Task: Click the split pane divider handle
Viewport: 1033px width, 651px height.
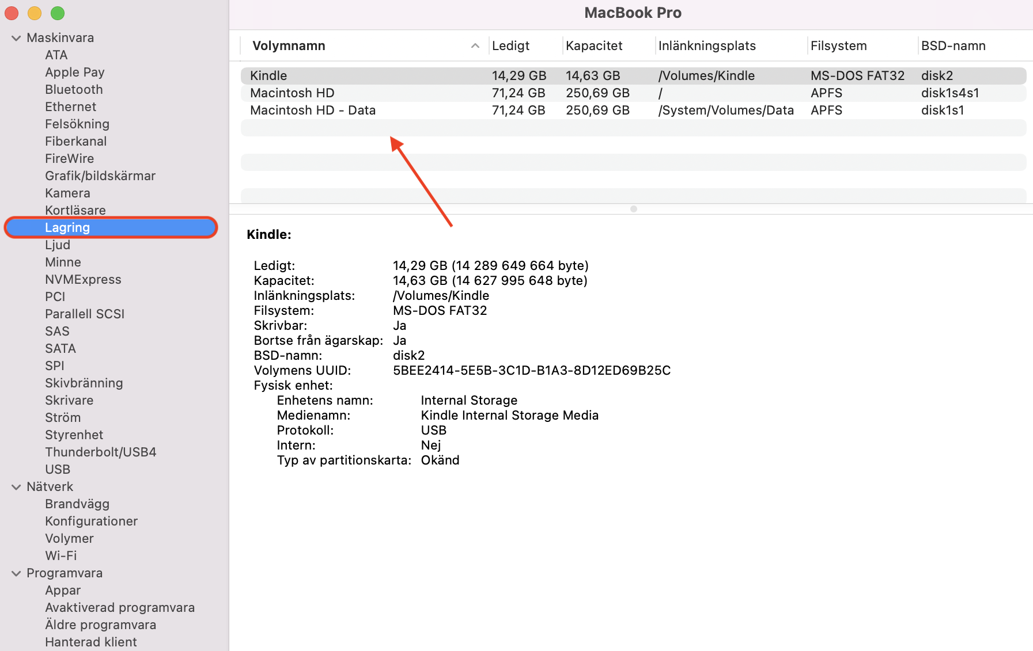Action: (x=633, y=209)
